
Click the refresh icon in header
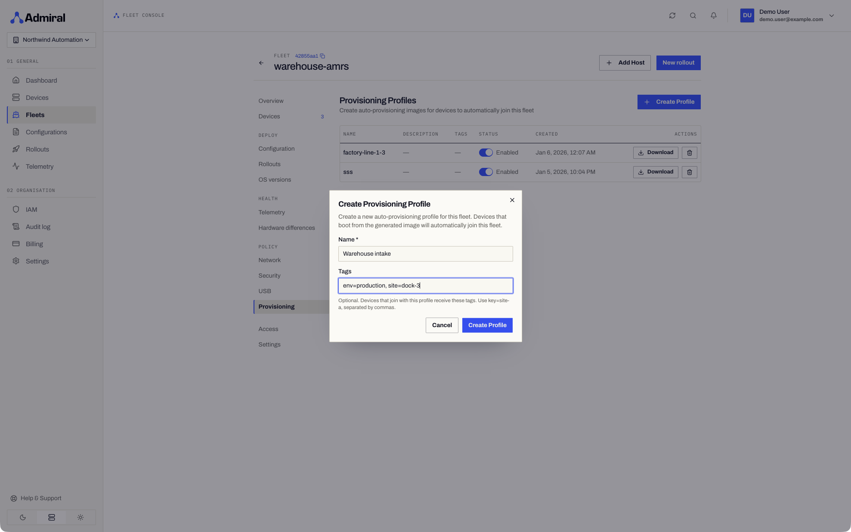click(672, 15)
